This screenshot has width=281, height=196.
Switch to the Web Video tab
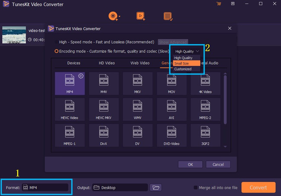[140, 63]
